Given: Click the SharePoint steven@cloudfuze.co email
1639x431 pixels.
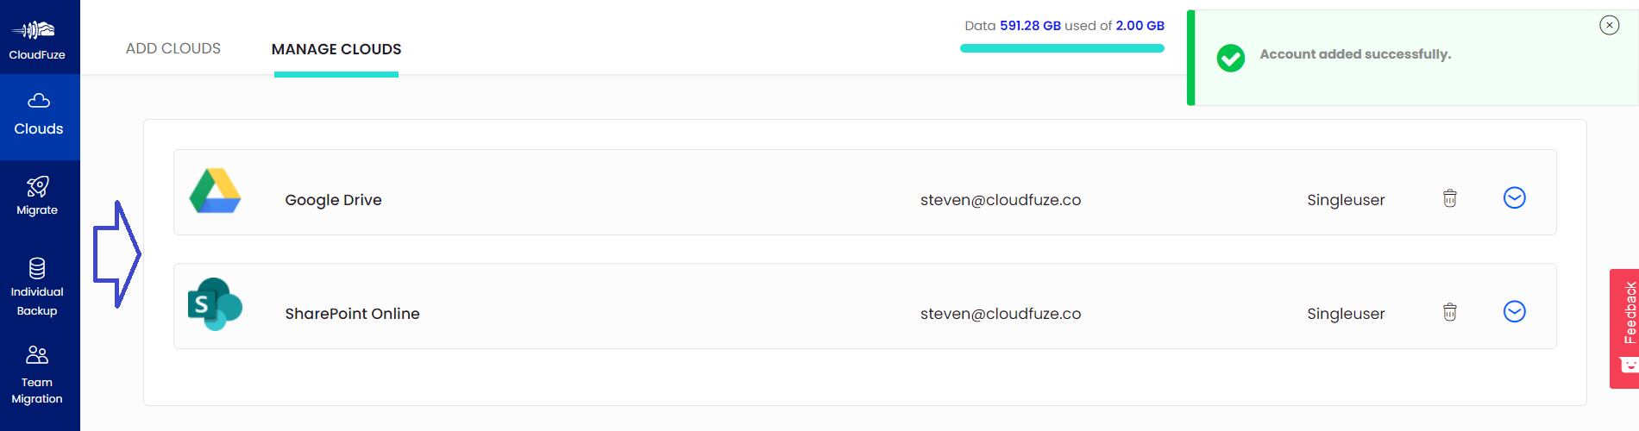Looking at the screenshot, I should (1001, 314).
